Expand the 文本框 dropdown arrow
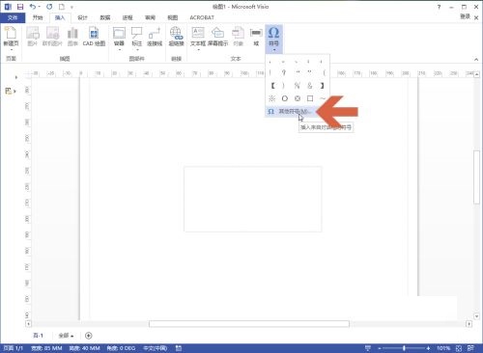483x353 pixels. tap(198, 50)
